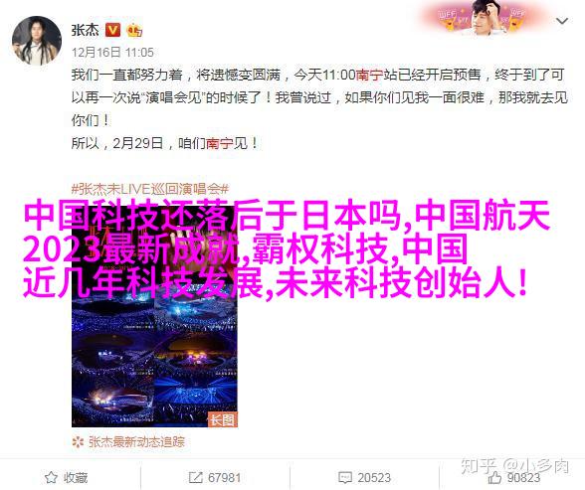Click the comment bubble icon
This screenshot has height=490, width=585.
click(x=344, y=477)
